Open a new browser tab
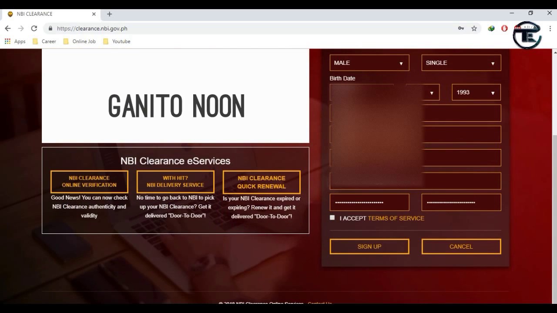Screen dimensions: 557x313 pos(109,14)
